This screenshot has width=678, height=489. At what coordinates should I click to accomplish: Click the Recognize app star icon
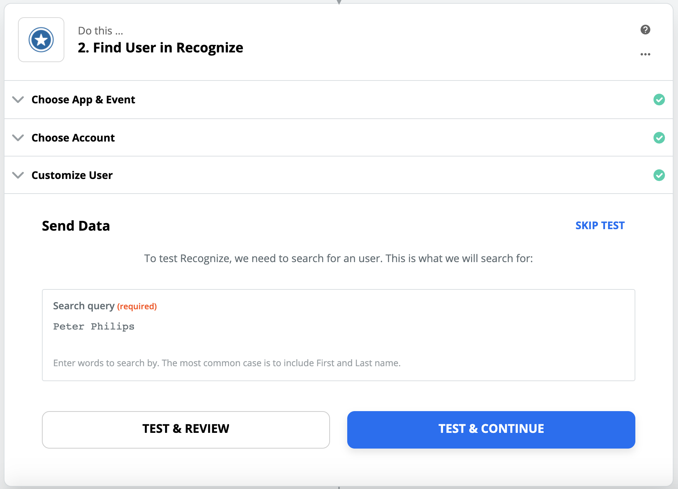[41, 39]
